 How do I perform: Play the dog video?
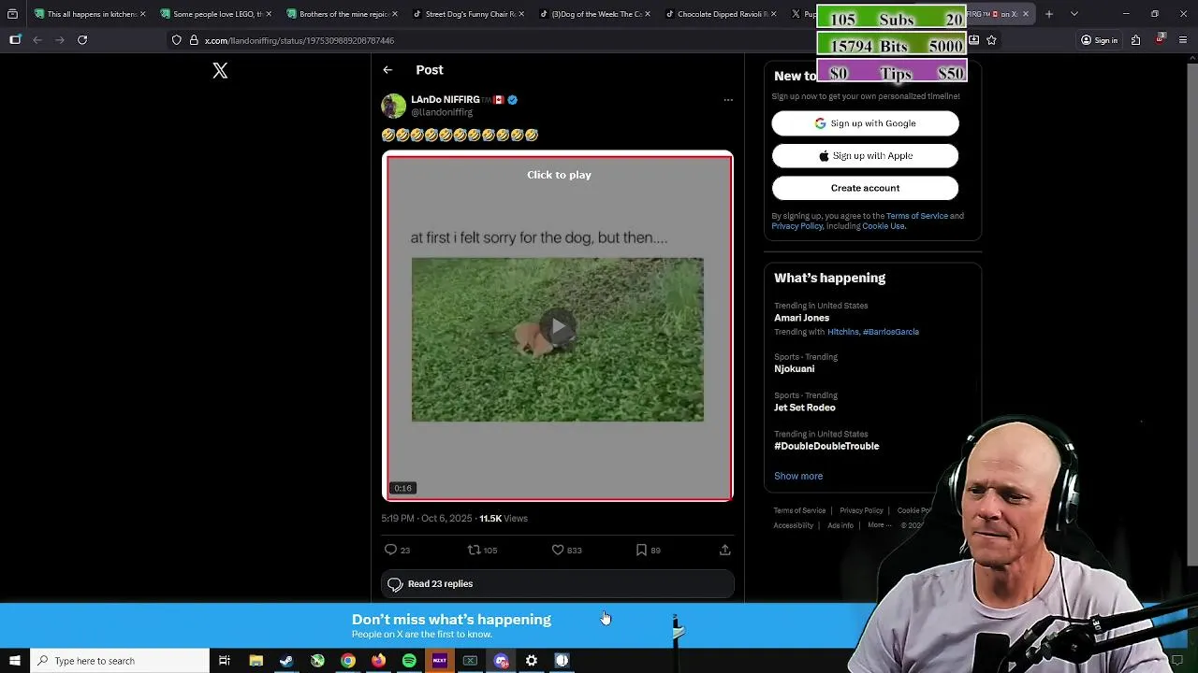click(558, 327)
